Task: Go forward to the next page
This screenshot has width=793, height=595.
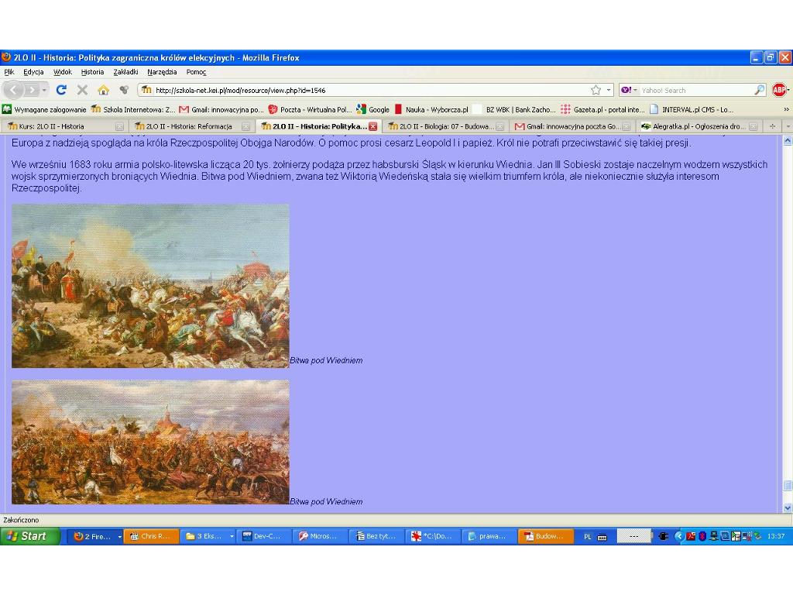Action: pos(31,90)
